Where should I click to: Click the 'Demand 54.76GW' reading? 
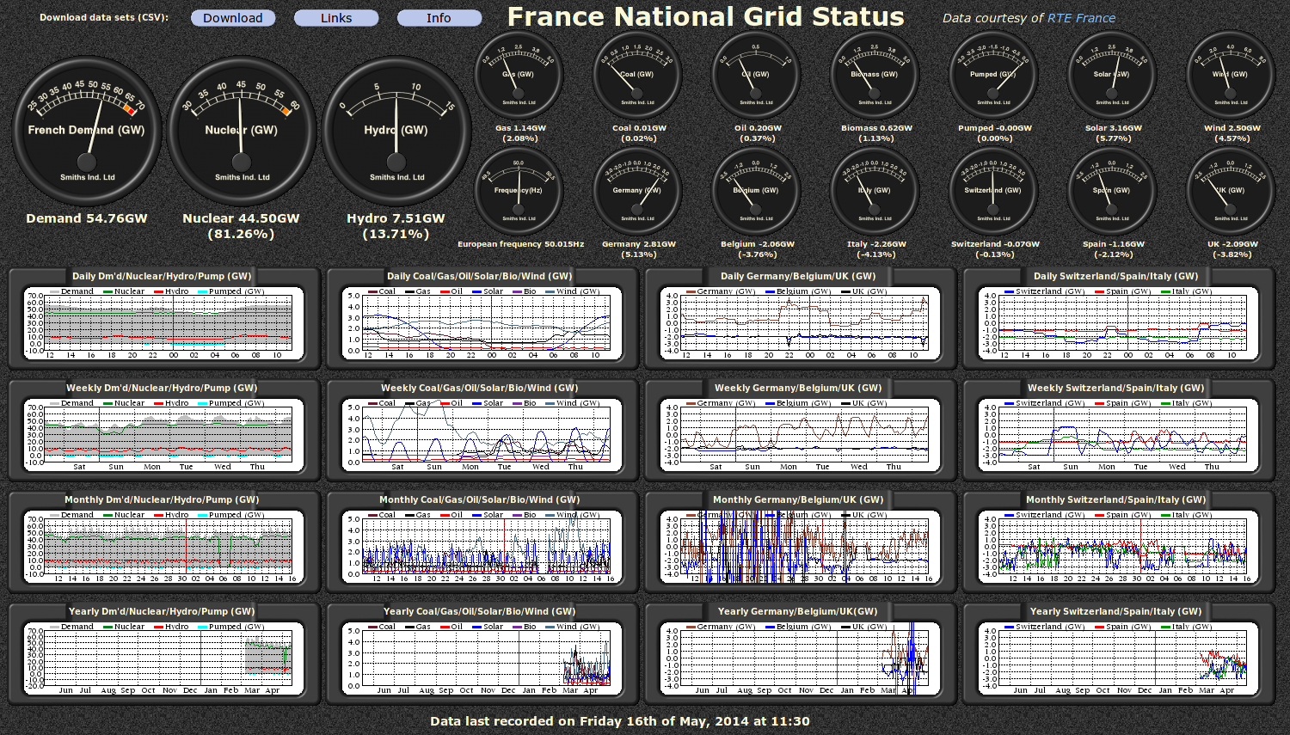click(x=87, y=218)
